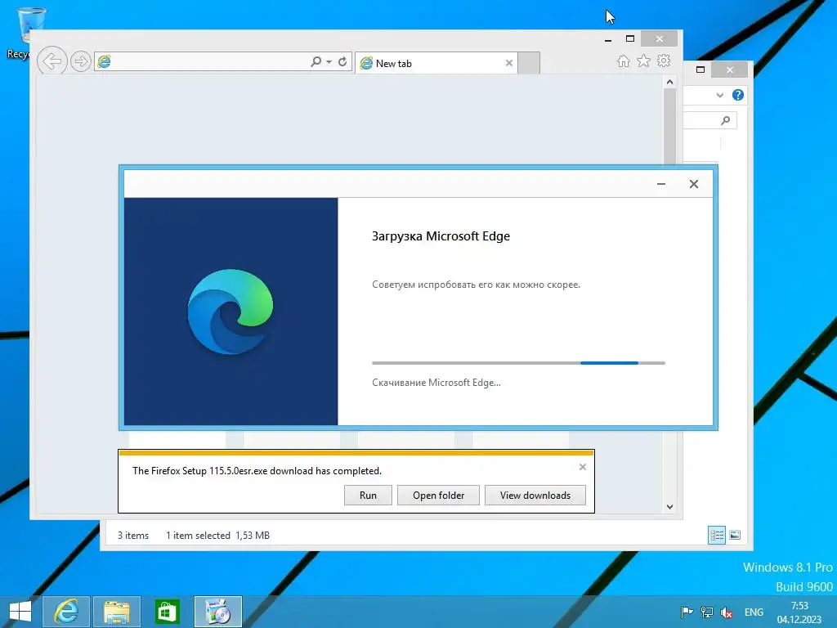Close the New tab tab
Screen dimensions: 837x628
pyautogui.click(x=509, y=63)
